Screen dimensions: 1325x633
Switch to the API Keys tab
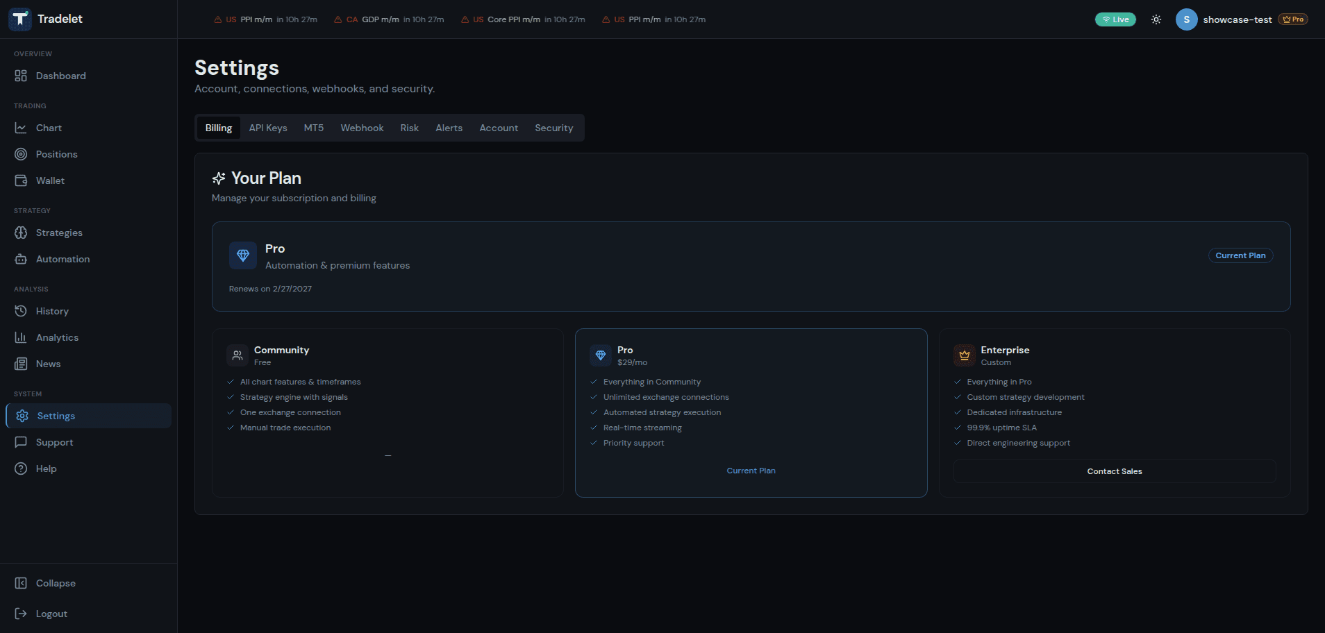[268, 128]
